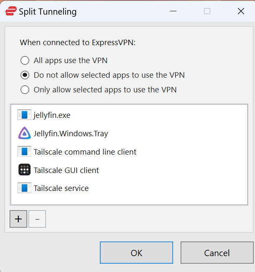Confirm settings with the OK button
The height and width of the screenshot is (272, 255).
[136, 253]
